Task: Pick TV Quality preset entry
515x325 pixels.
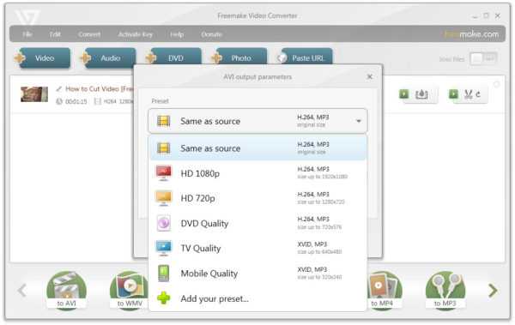Action: click(x=257, y=248)
